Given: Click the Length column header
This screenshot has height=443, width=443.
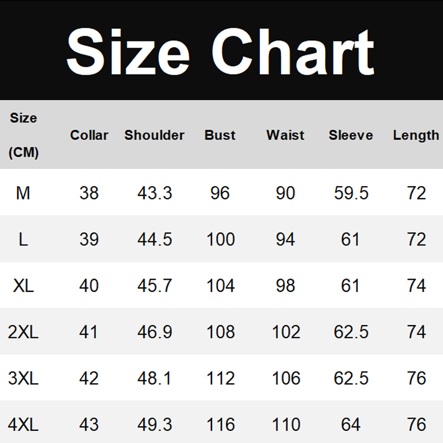Looking at the screenshot, I should click(x=416, y=135).
